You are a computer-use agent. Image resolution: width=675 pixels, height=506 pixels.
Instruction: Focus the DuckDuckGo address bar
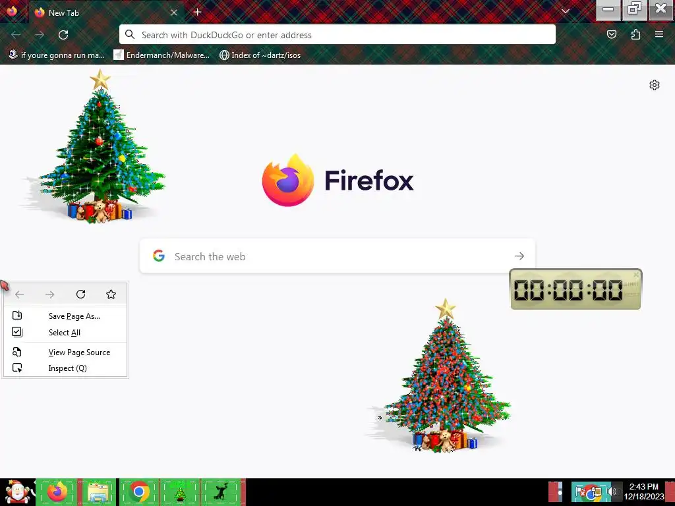[x=337, y=35]
